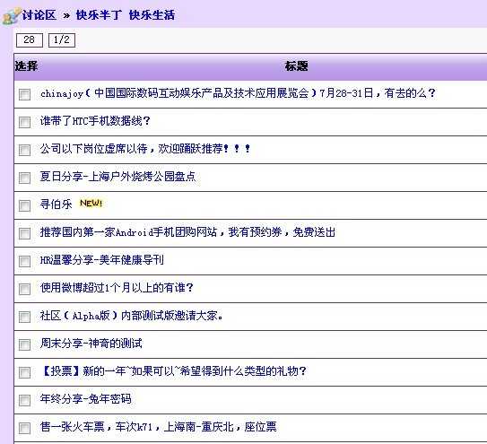Image resolution: width=487 pixels, height=444 pixels.
Task: Select the checkbox for 年终分享-兔年密码
Action: [x=24, y=400]
